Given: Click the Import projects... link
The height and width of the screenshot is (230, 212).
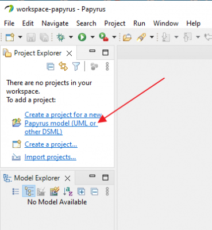Looking at the screenshot, I should 50,157.
